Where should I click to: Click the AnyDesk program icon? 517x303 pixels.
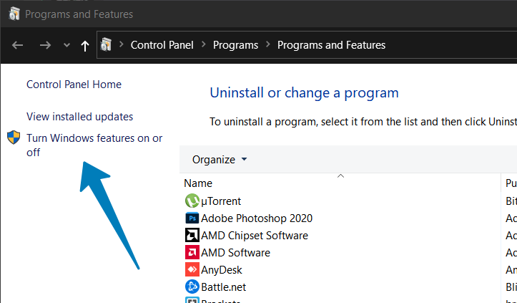[192, 270]
